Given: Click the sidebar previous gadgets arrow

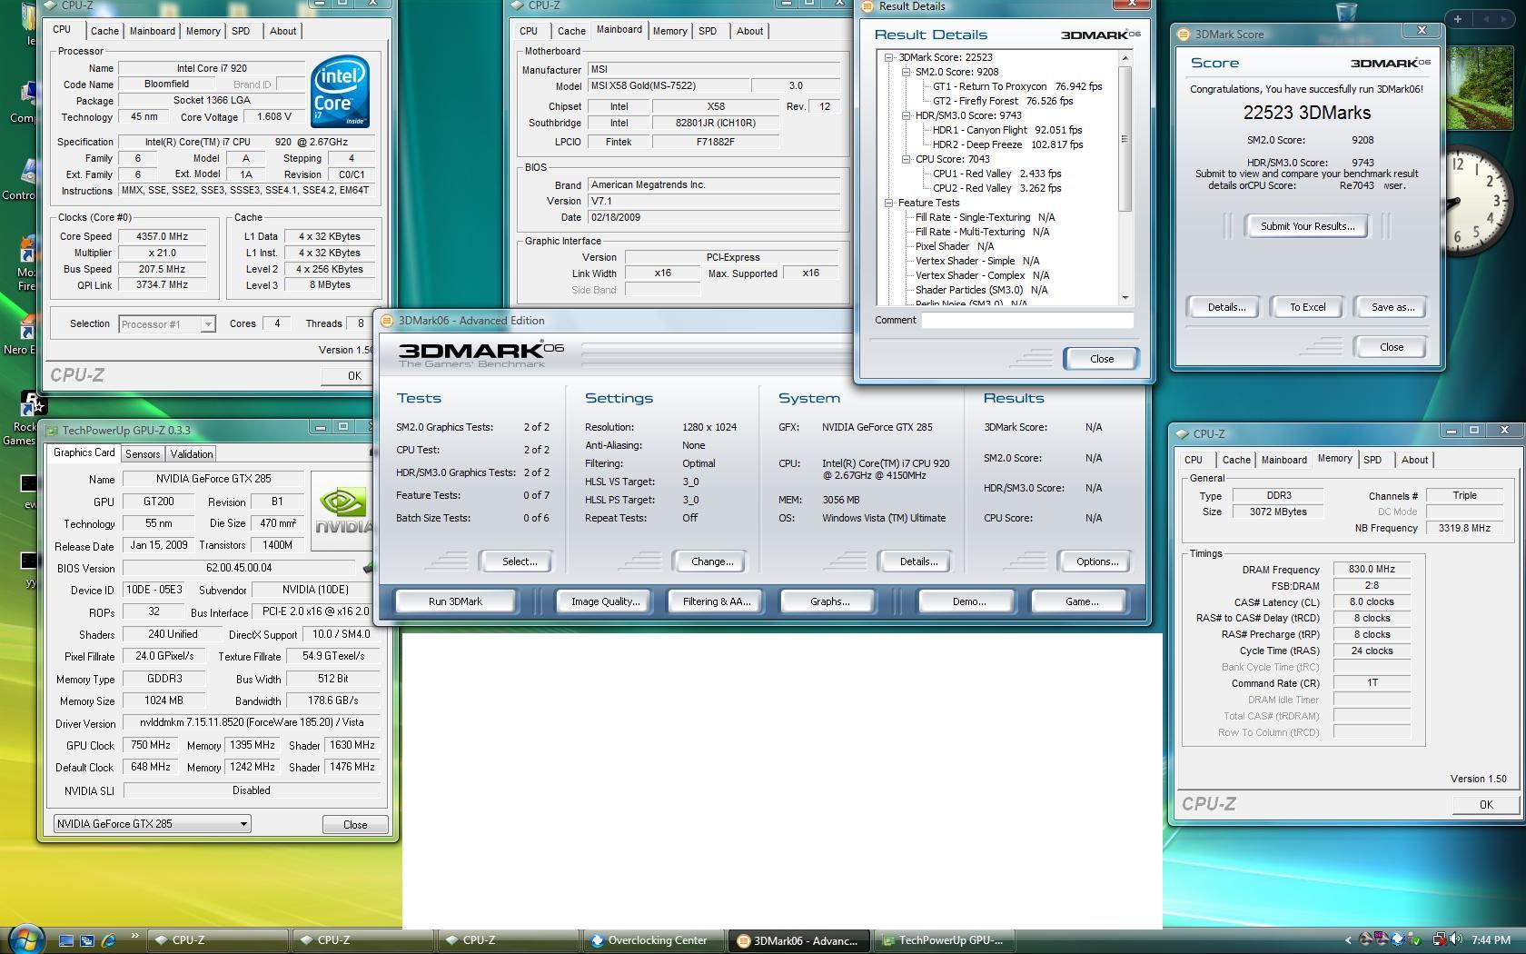Looking at the screenshot, I should tap(1485, 19).
